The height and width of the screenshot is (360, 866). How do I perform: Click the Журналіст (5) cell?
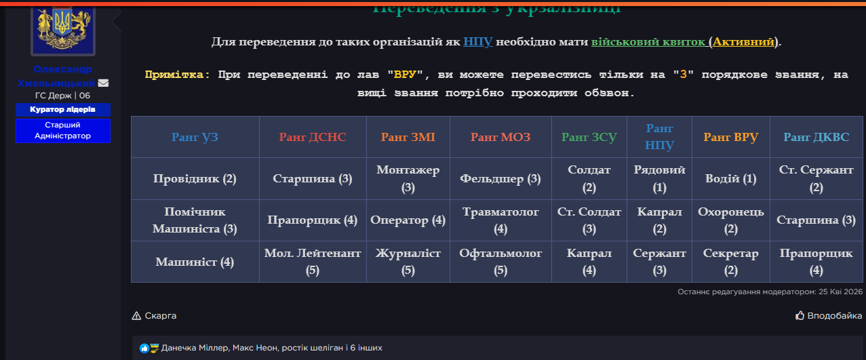[x=408, y=262]
